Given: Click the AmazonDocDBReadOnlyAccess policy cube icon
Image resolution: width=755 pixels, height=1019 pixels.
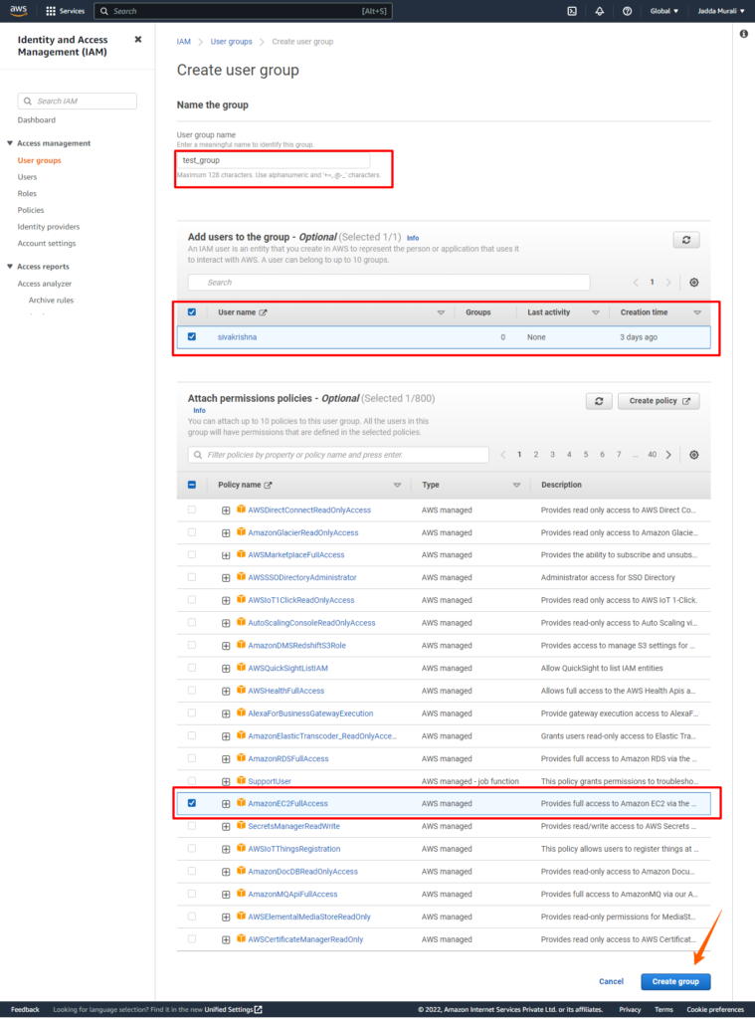Looking at the screenshot, I should point(241,871).
